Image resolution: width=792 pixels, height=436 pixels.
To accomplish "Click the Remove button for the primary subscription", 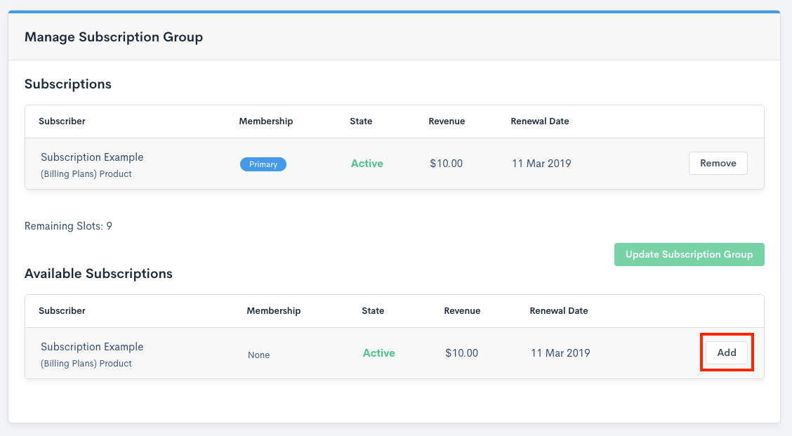I will [x=718, y=163].
